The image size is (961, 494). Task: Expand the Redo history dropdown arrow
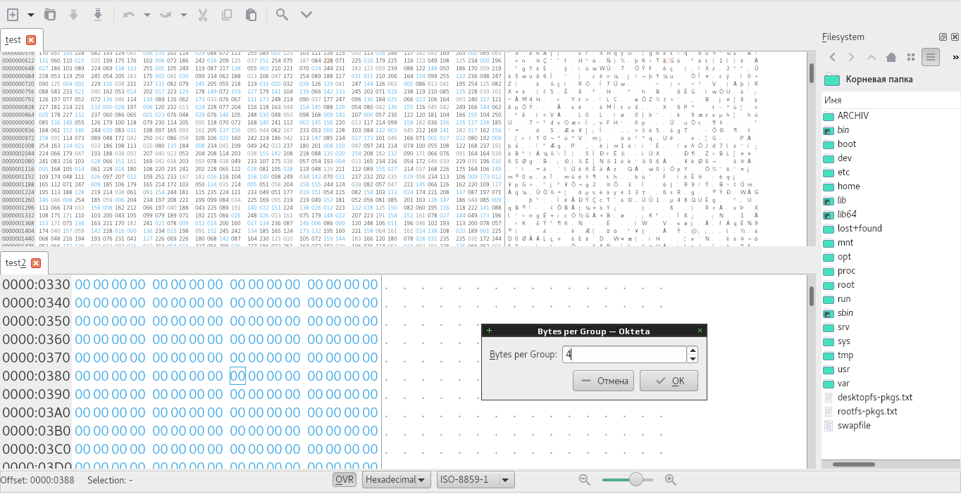pyautogui.click(x=183, y=15)
